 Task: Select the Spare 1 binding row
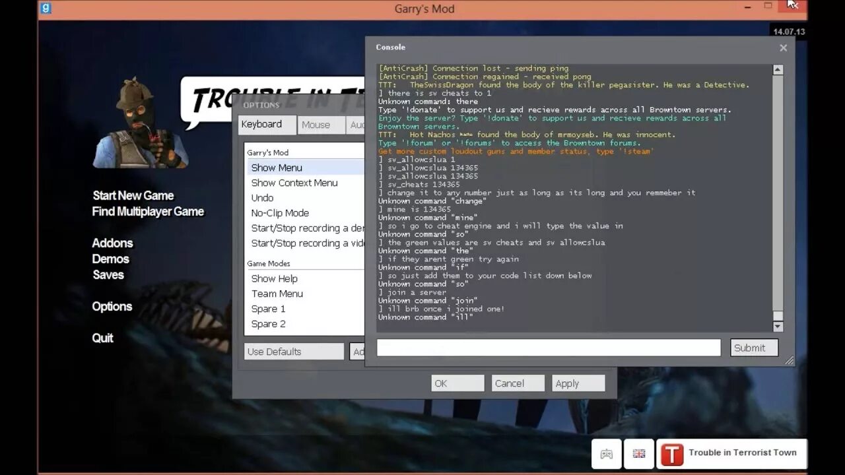306,309
